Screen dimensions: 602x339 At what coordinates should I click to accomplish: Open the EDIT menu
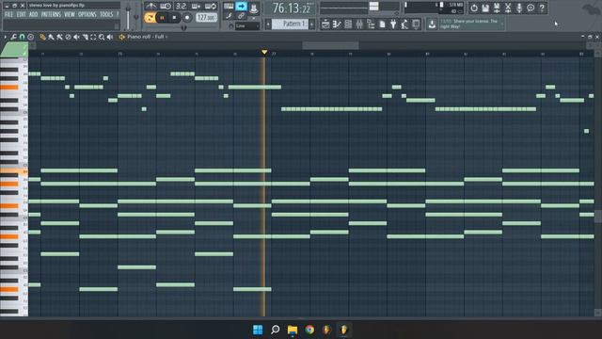point(21,15)
